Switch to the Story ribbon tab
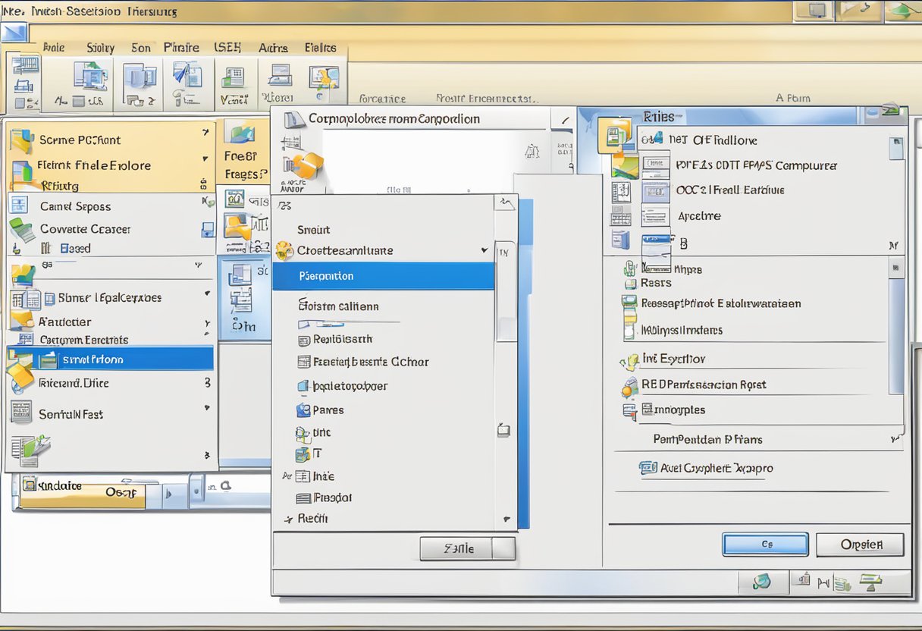The height and width of the screenshot is (631, 922). [99, 47]
